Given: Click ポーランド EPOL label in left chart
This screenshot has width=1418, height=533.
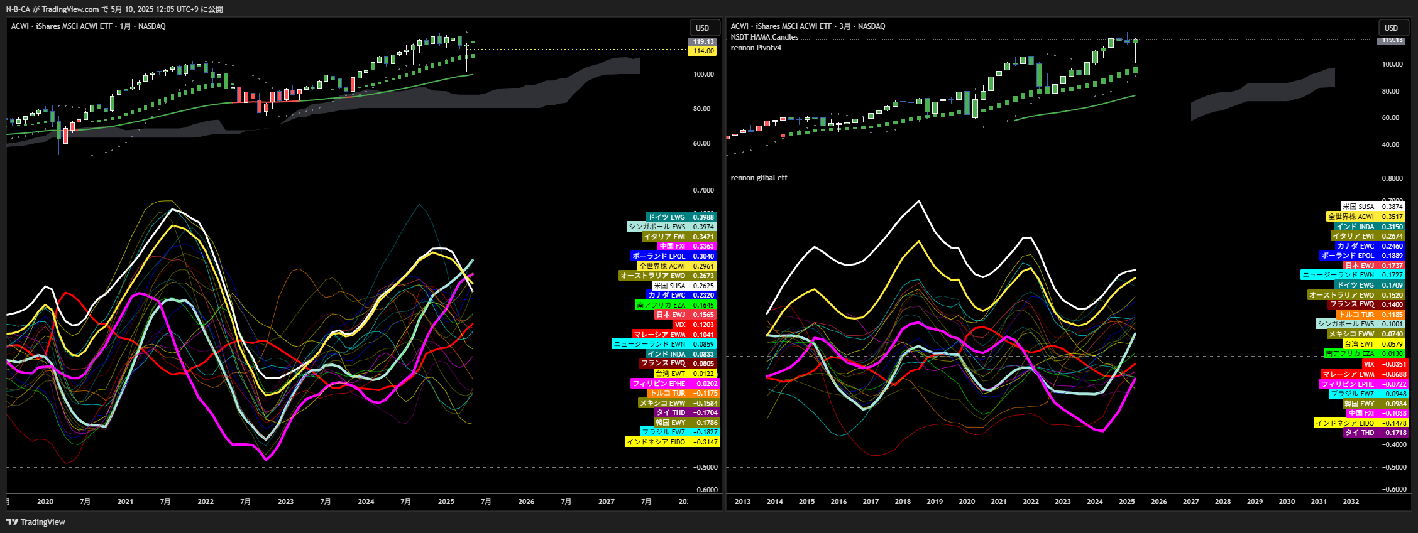Looking at the screenshot, I should tap(659, 256).
